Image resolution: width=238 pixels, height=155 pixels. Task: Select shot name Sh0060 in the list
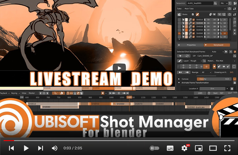pos(200,33)
